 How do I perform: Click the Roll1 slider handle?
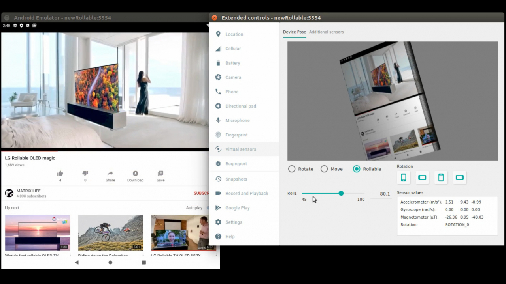[x=341, y=193]
